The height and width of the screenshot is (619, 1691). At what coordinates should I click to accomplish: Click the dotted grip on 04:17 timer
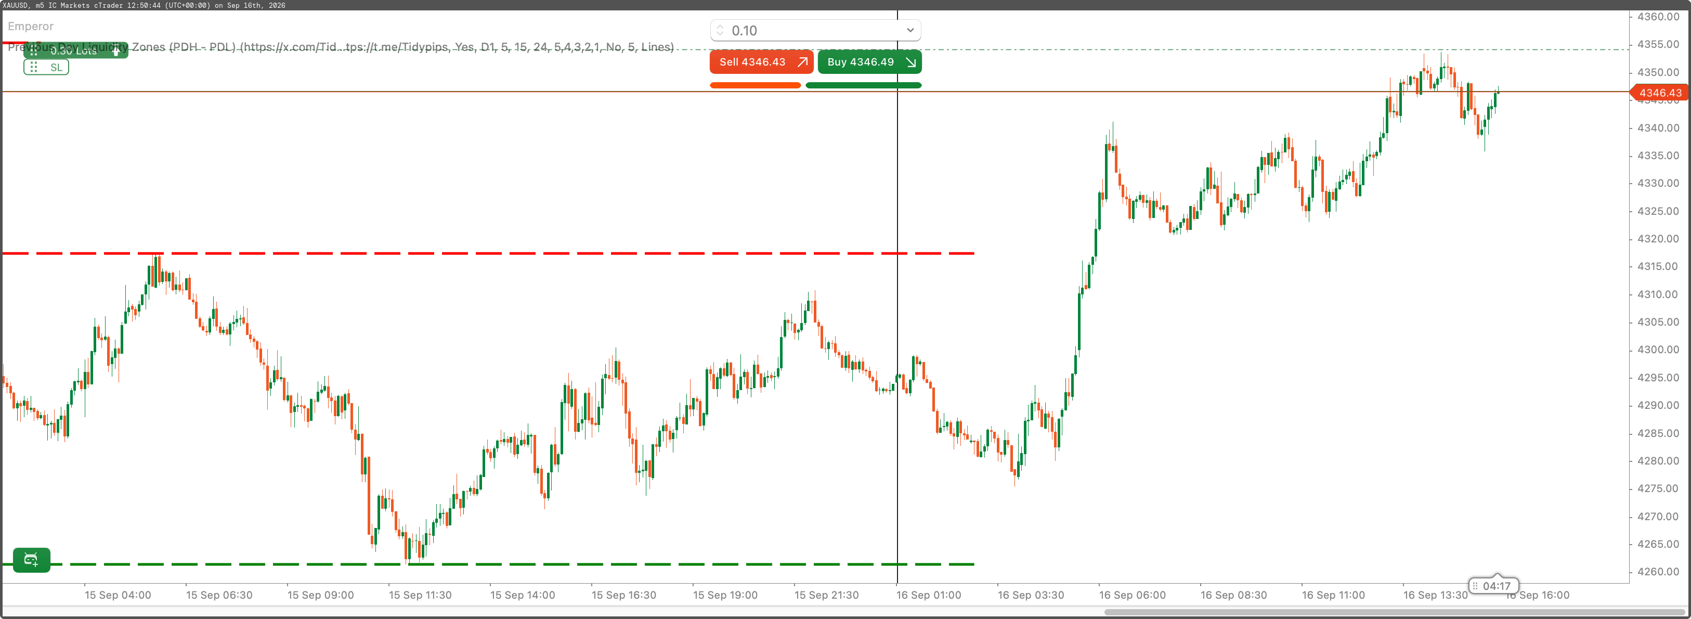(1475, 586)
